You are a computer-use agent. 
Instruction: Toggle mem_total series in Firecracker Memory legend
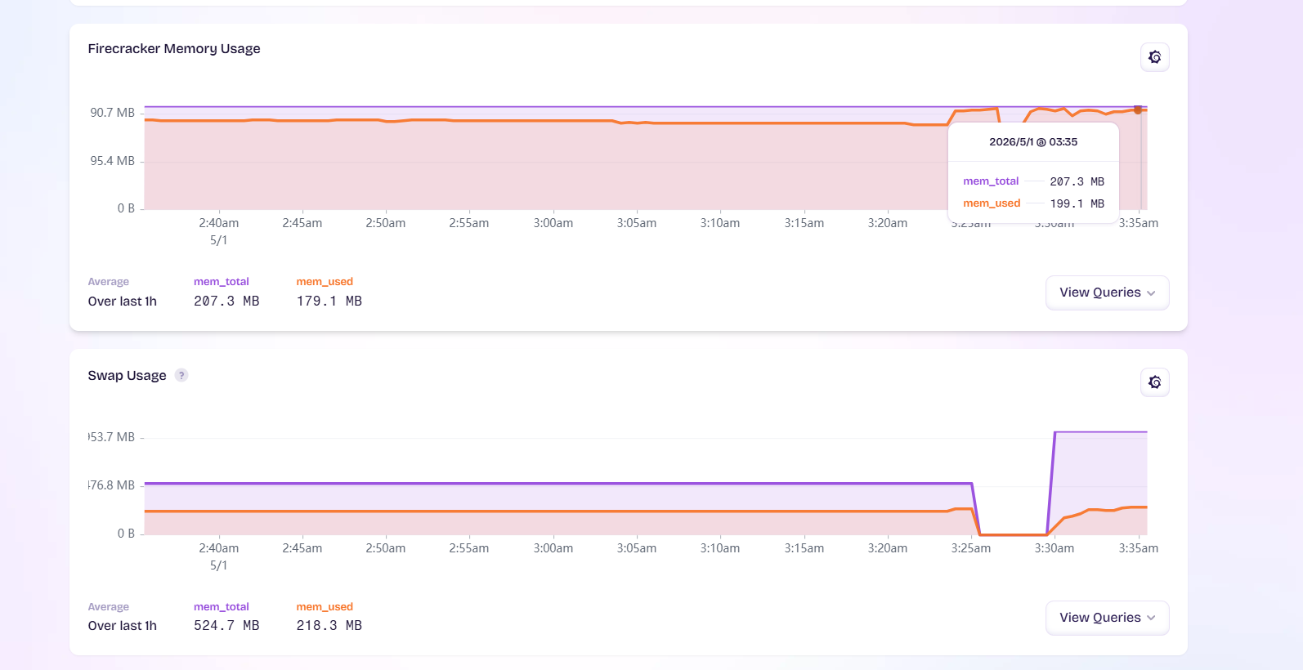pos(221,282)
